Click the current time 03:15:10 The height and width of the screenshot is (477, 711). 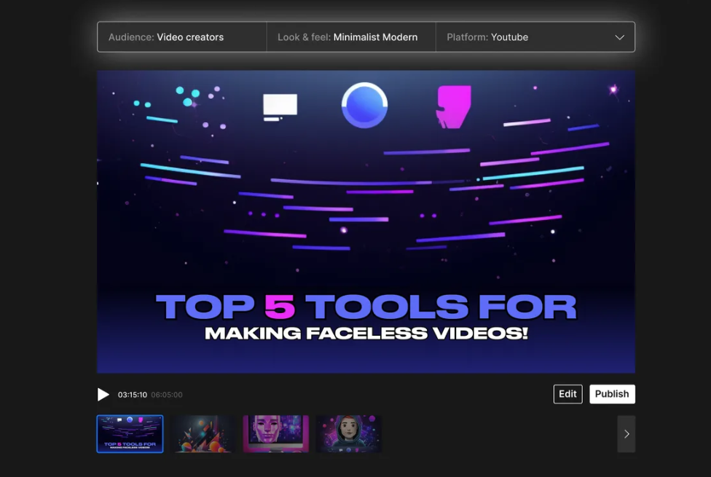click(x=133, y=395)
